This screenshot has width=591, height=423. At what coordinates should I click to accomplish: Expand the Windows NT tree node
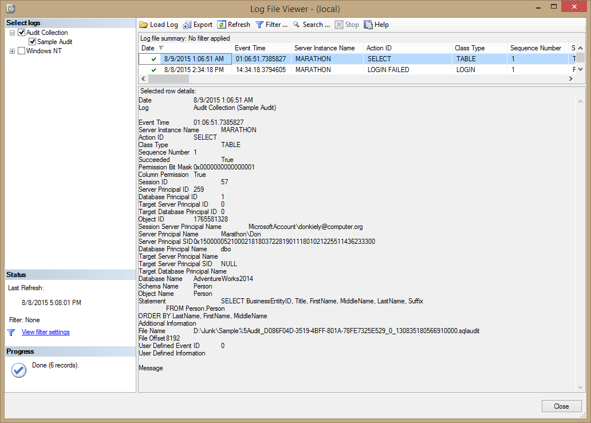coord(12,51)
